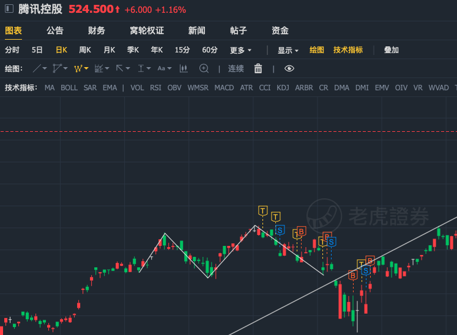457x335 pixels.
Task: Select the 日K daily candlestick period
Action: 62,50
